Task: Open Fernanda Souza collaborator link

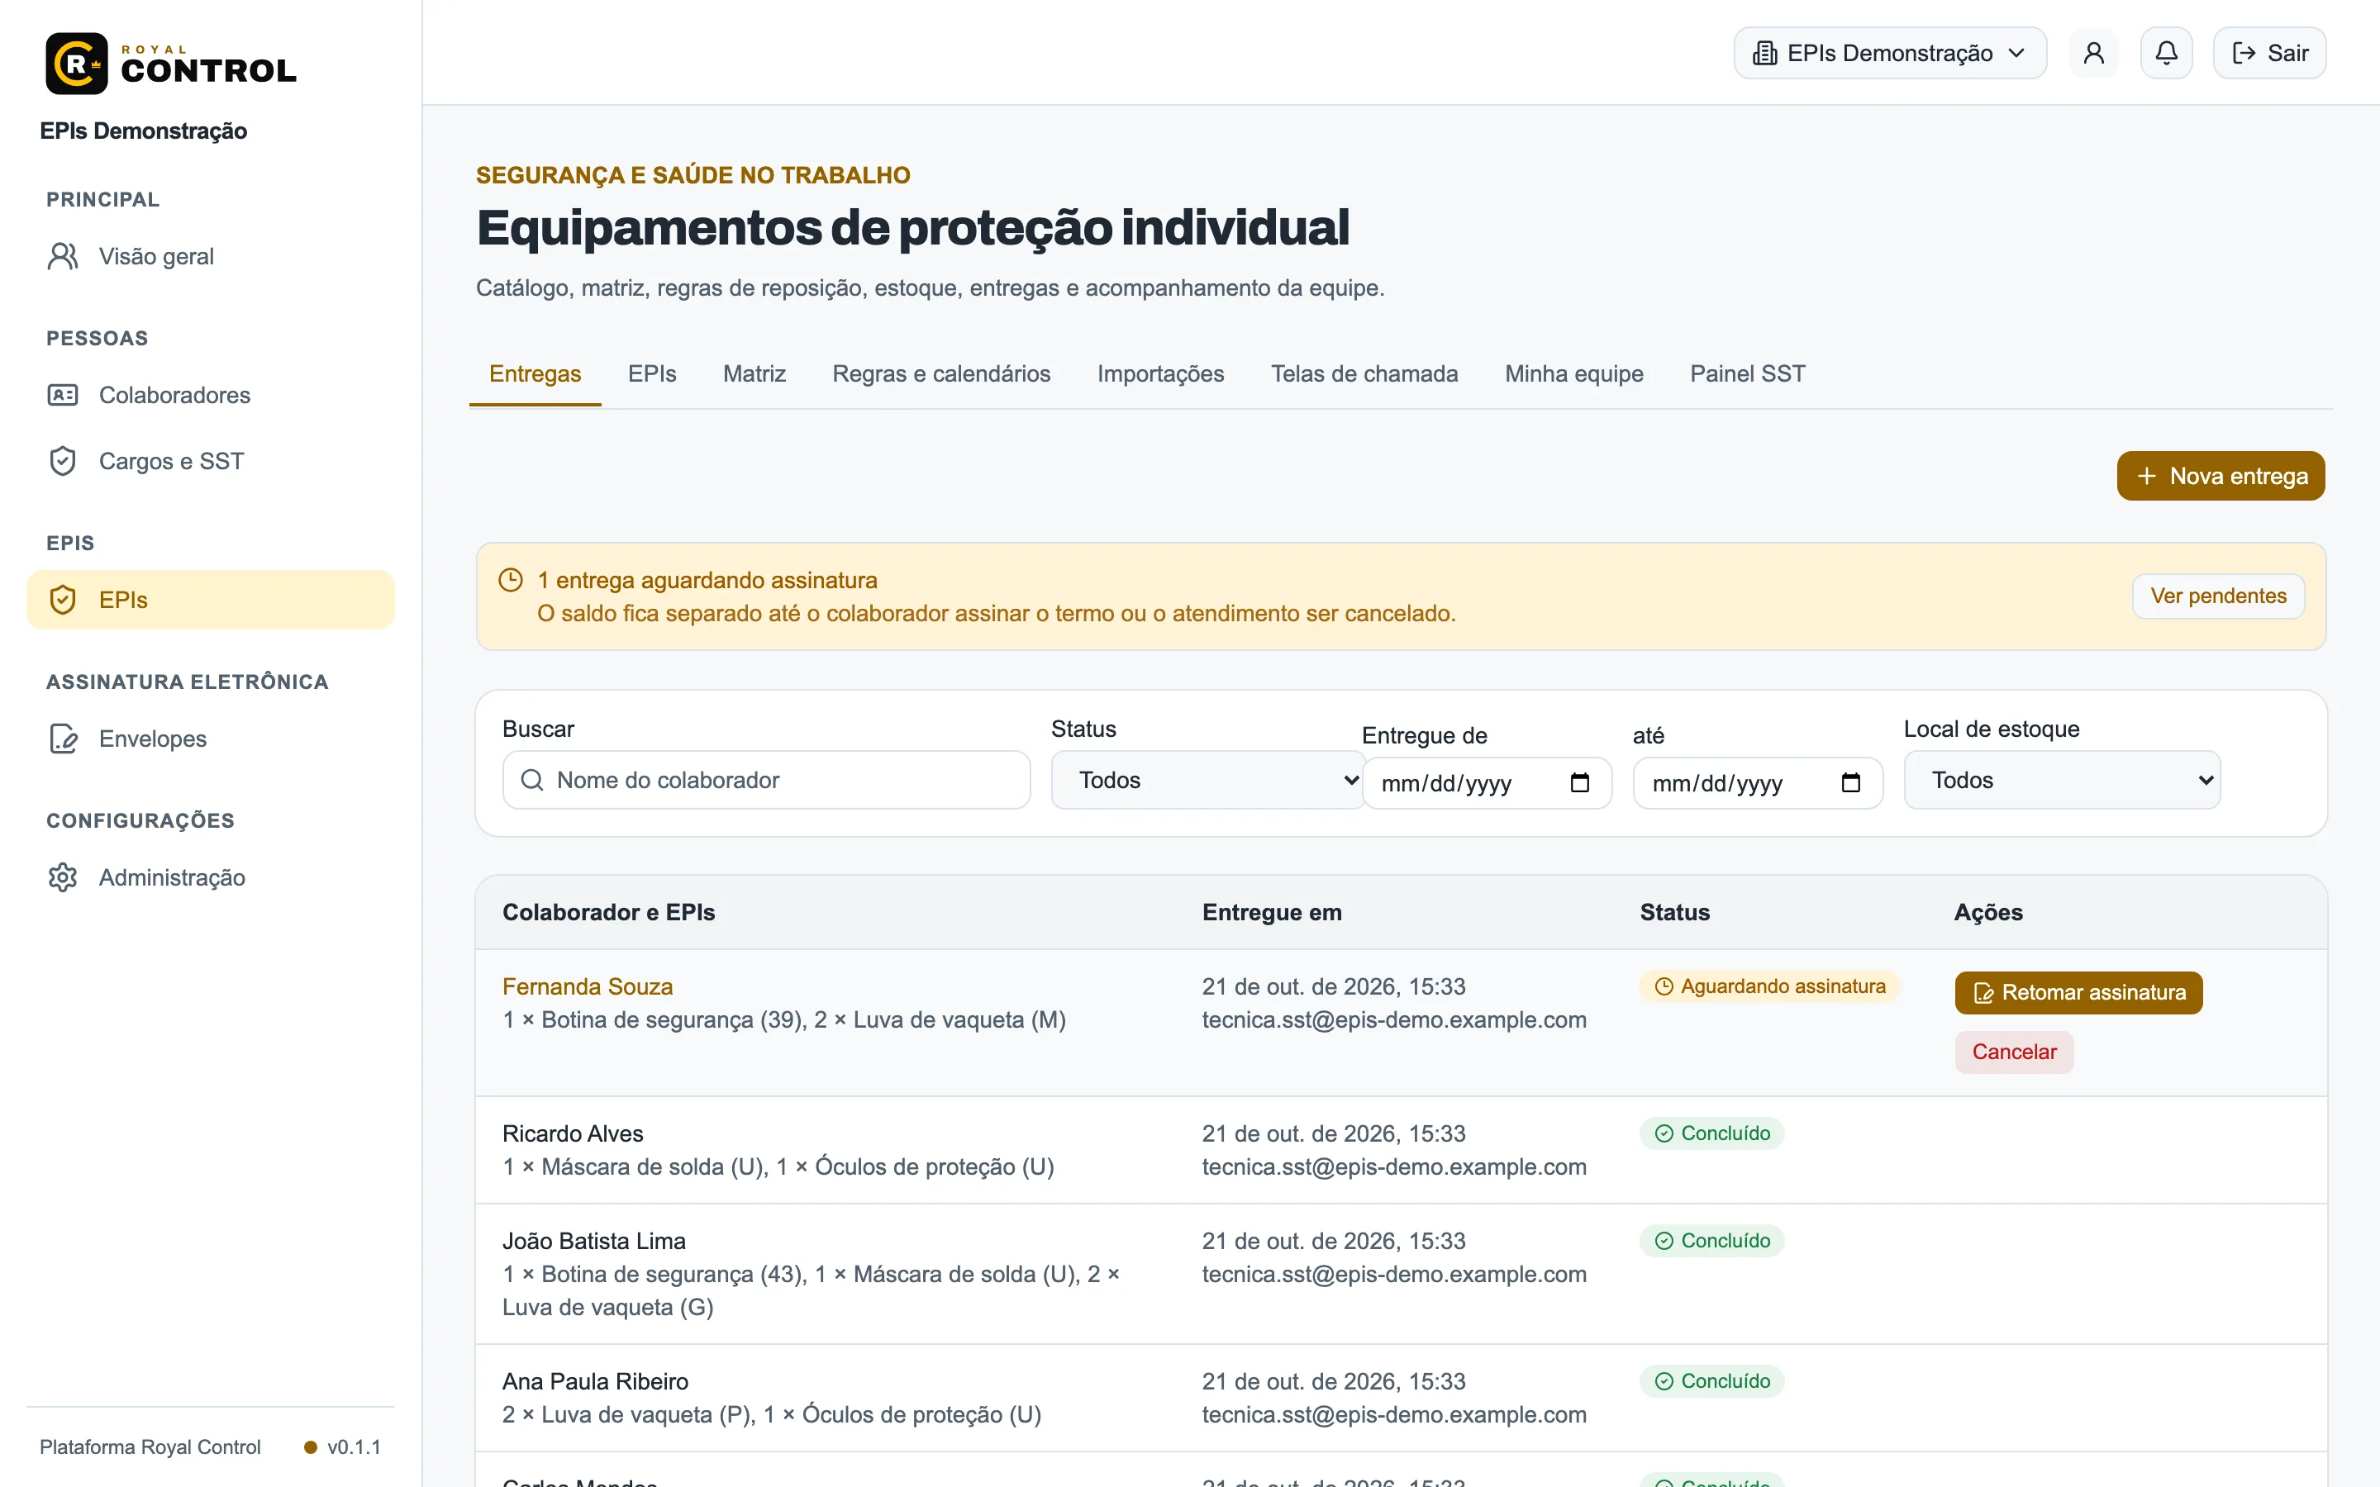Action: [x=587, y=986]
